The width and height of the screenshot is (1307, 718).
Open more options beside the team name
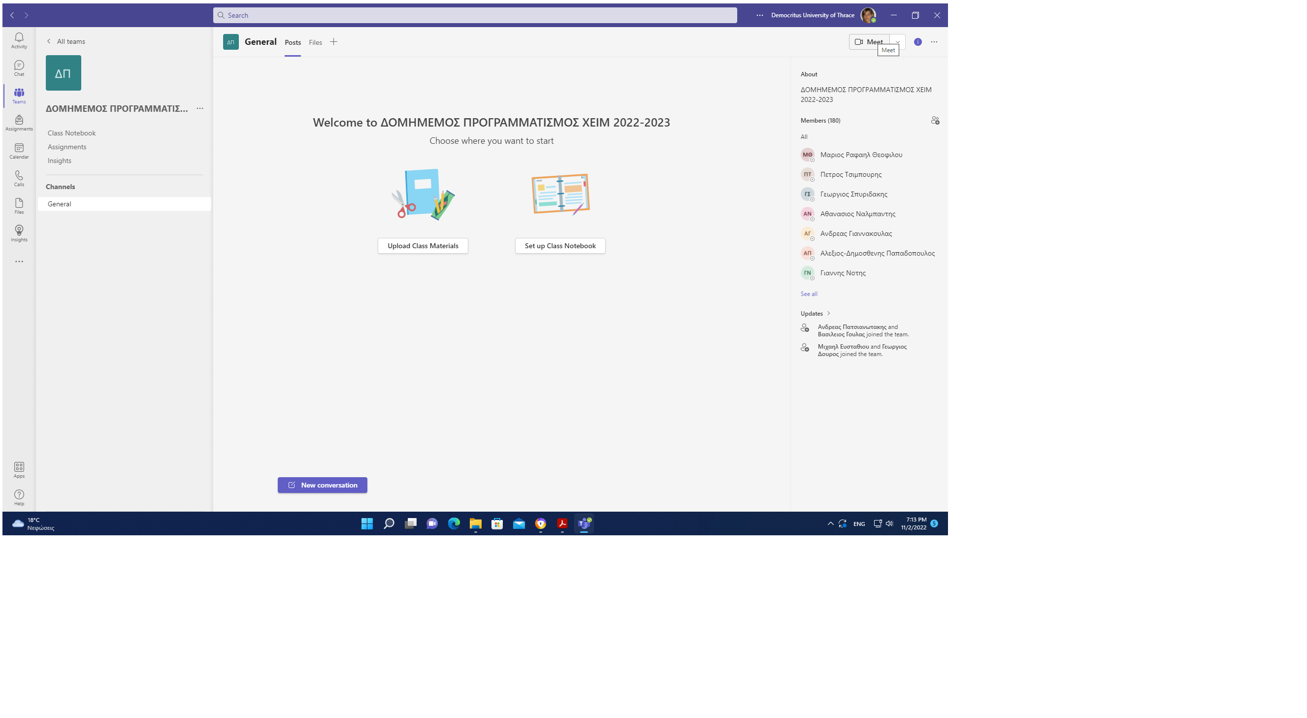coord(200,108)
